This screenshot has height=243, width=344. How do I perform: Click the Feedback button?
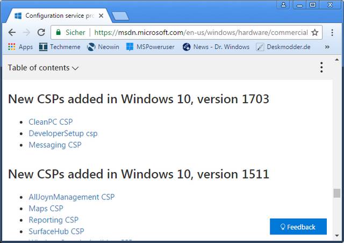(298, 226)
